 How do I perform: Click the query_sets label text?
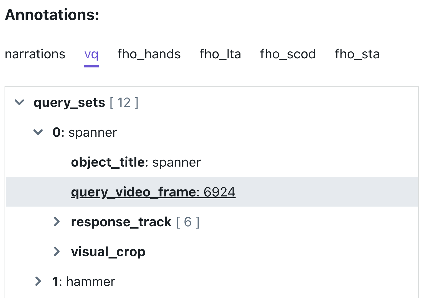click(x=69, y=103)
